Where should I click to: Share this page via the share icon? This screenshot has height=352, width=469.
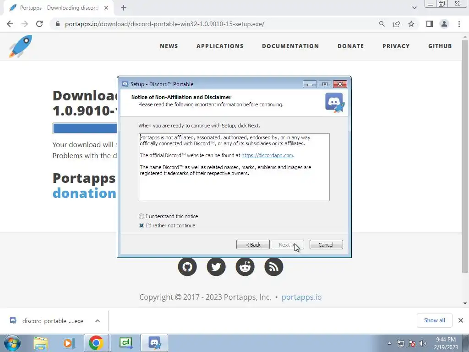click(x=397, y=24)
